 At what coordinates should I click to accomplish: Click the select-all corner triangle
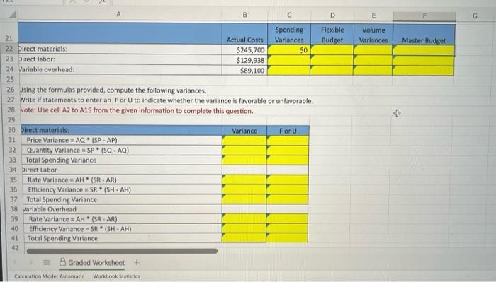(12, 15)
